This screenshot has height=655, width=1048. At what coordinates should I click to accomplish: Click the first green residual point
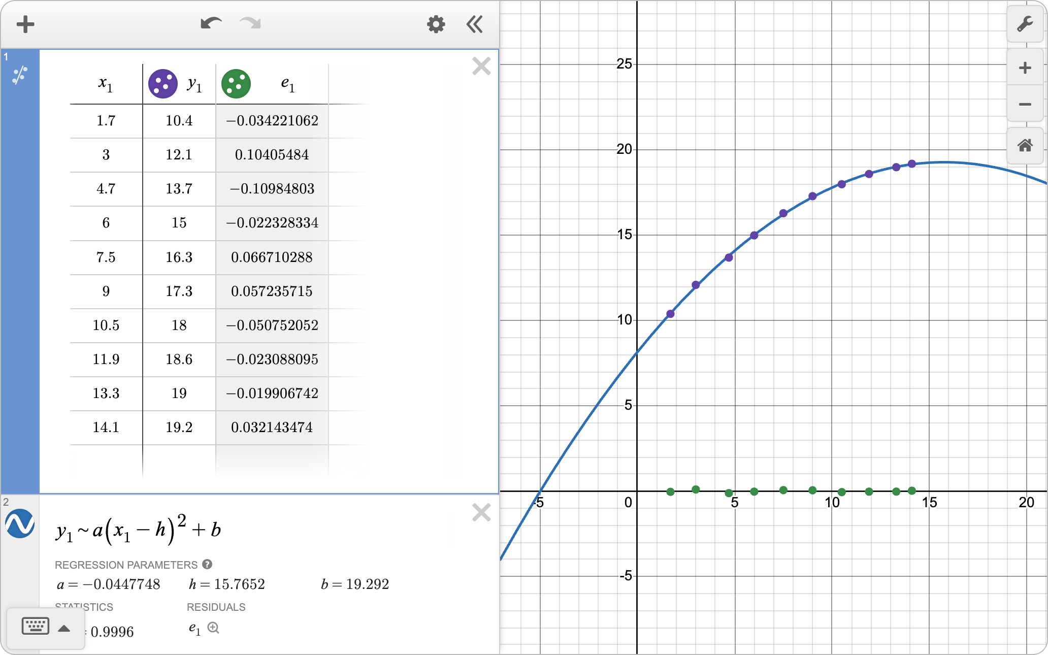670,492
